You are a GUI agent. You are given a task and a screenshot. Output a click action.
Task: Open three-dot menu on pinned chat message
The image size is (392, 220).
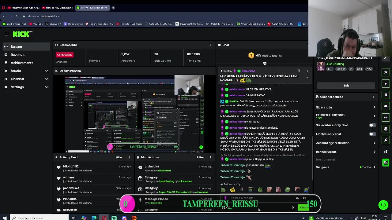point(307,71)
